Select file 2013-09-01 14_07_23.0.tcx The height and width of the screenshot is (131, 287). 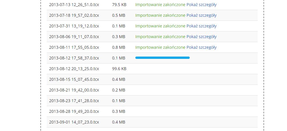(74, 122)
